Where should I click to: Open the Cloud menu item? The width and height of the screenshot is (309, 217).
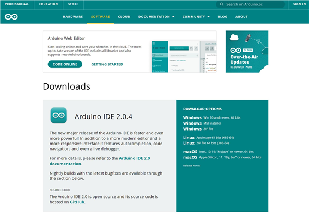pyautogui.click(x=124, y=17)
